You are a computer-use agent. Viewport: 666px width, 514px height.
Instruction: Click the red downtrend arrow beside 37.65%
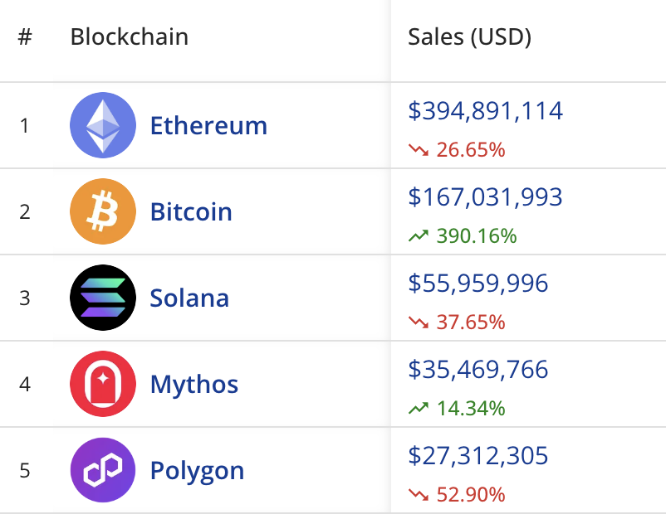coord(419,322)
